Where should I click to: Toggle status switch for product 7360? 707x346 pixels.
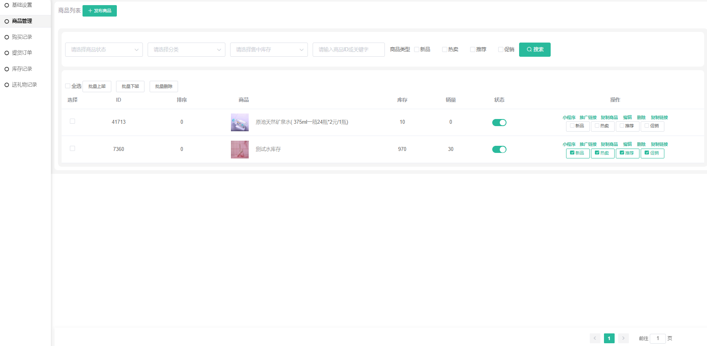(499, 149)
